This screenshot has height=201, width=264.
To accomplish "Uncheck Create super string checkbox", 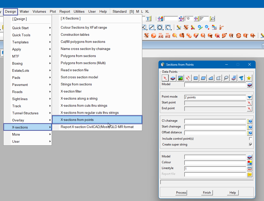I will (x=251, y=144).
